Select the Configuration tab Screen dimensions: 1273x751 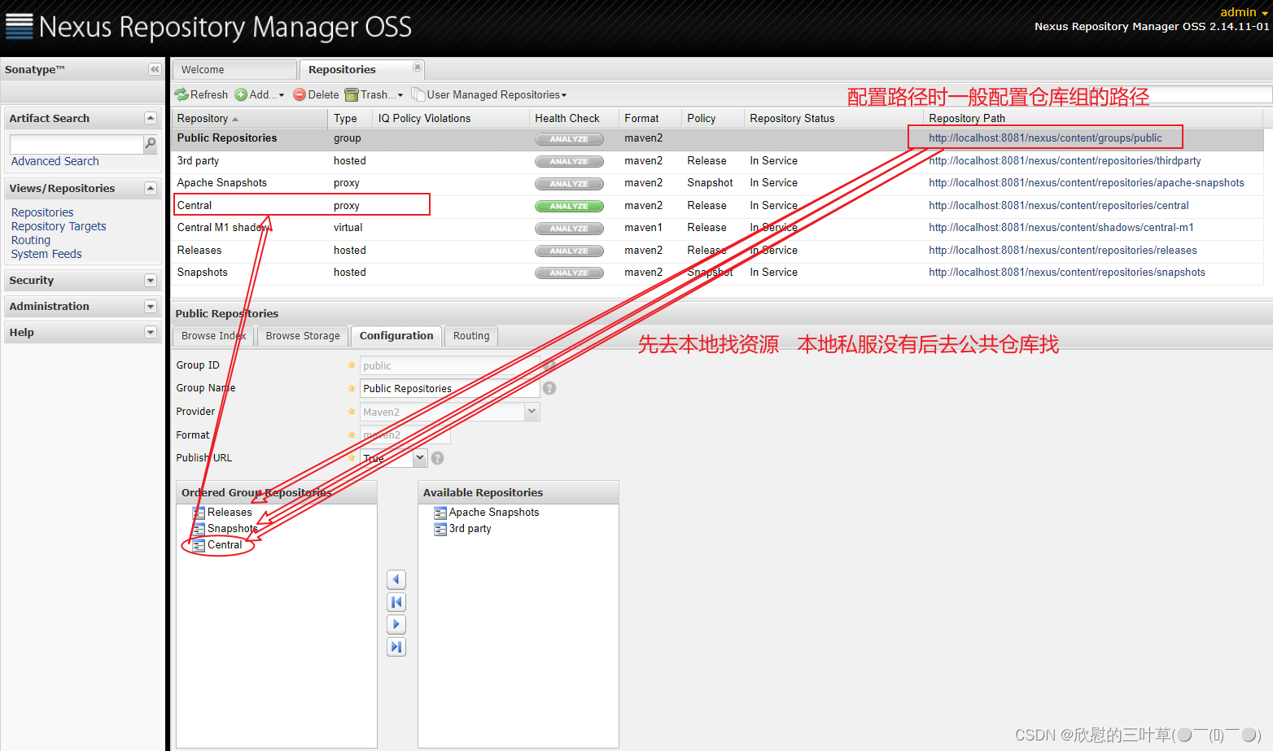coord(396,336)
